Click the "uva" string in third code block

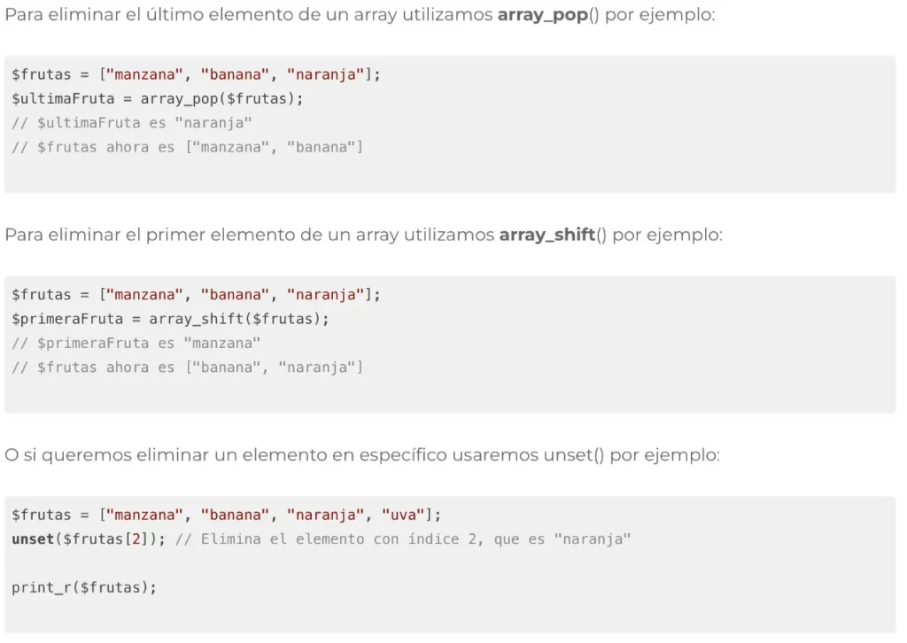click(x=403, y=515)
